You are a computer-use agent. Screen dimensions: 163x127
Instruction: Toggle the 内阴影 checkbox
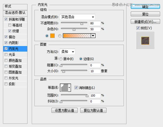click(x=6, y=42)
